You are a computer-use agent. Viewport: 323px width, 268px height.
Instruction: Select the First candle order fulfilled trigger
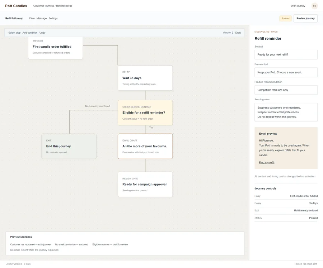point(55,48)
